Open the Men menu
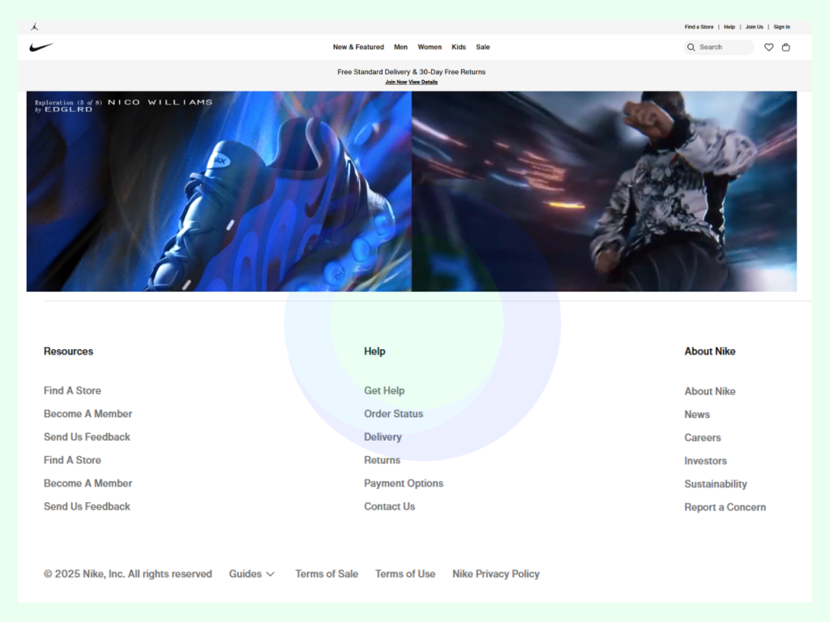The height and width of the screenshot is (622, 830). pos(400,47)
